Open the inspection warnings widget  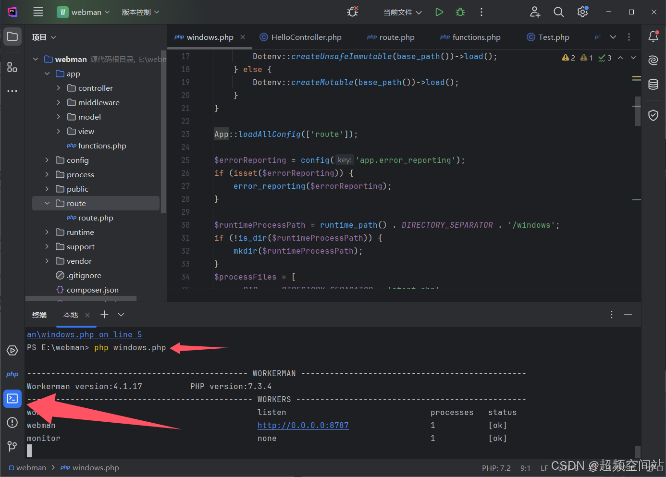click(x=587, y=58)
